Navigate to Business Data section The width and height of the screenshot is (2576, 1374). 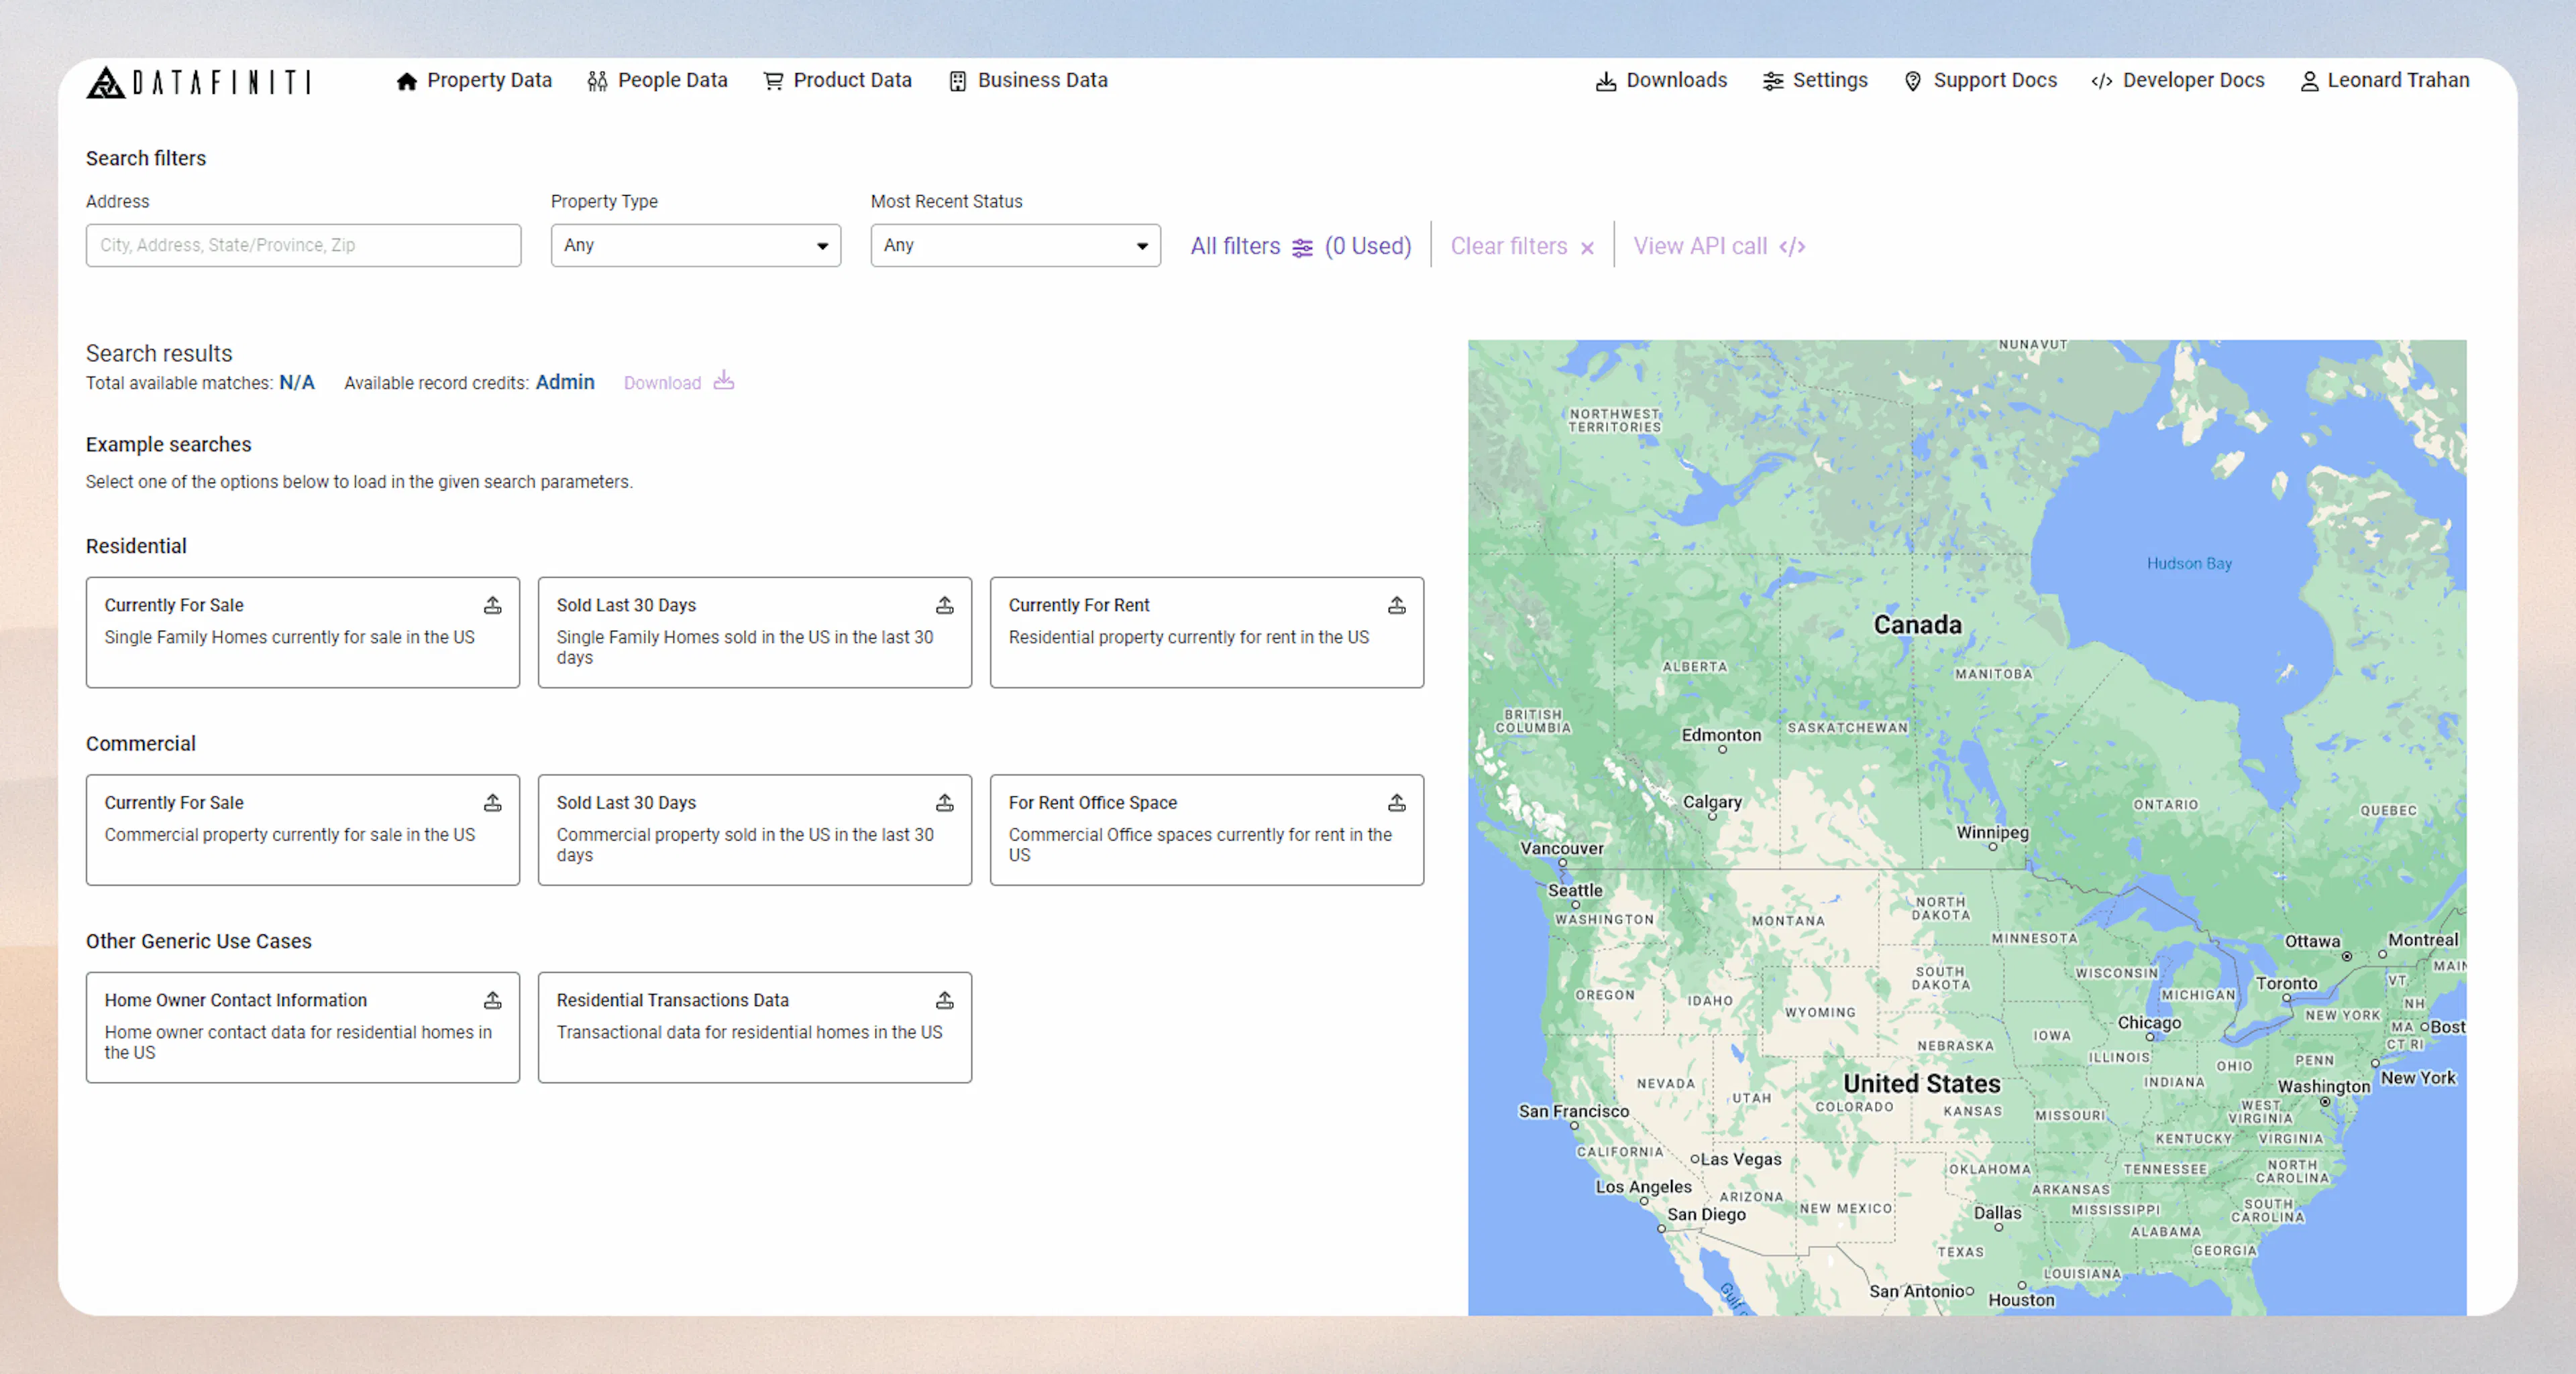[1027, 81]
